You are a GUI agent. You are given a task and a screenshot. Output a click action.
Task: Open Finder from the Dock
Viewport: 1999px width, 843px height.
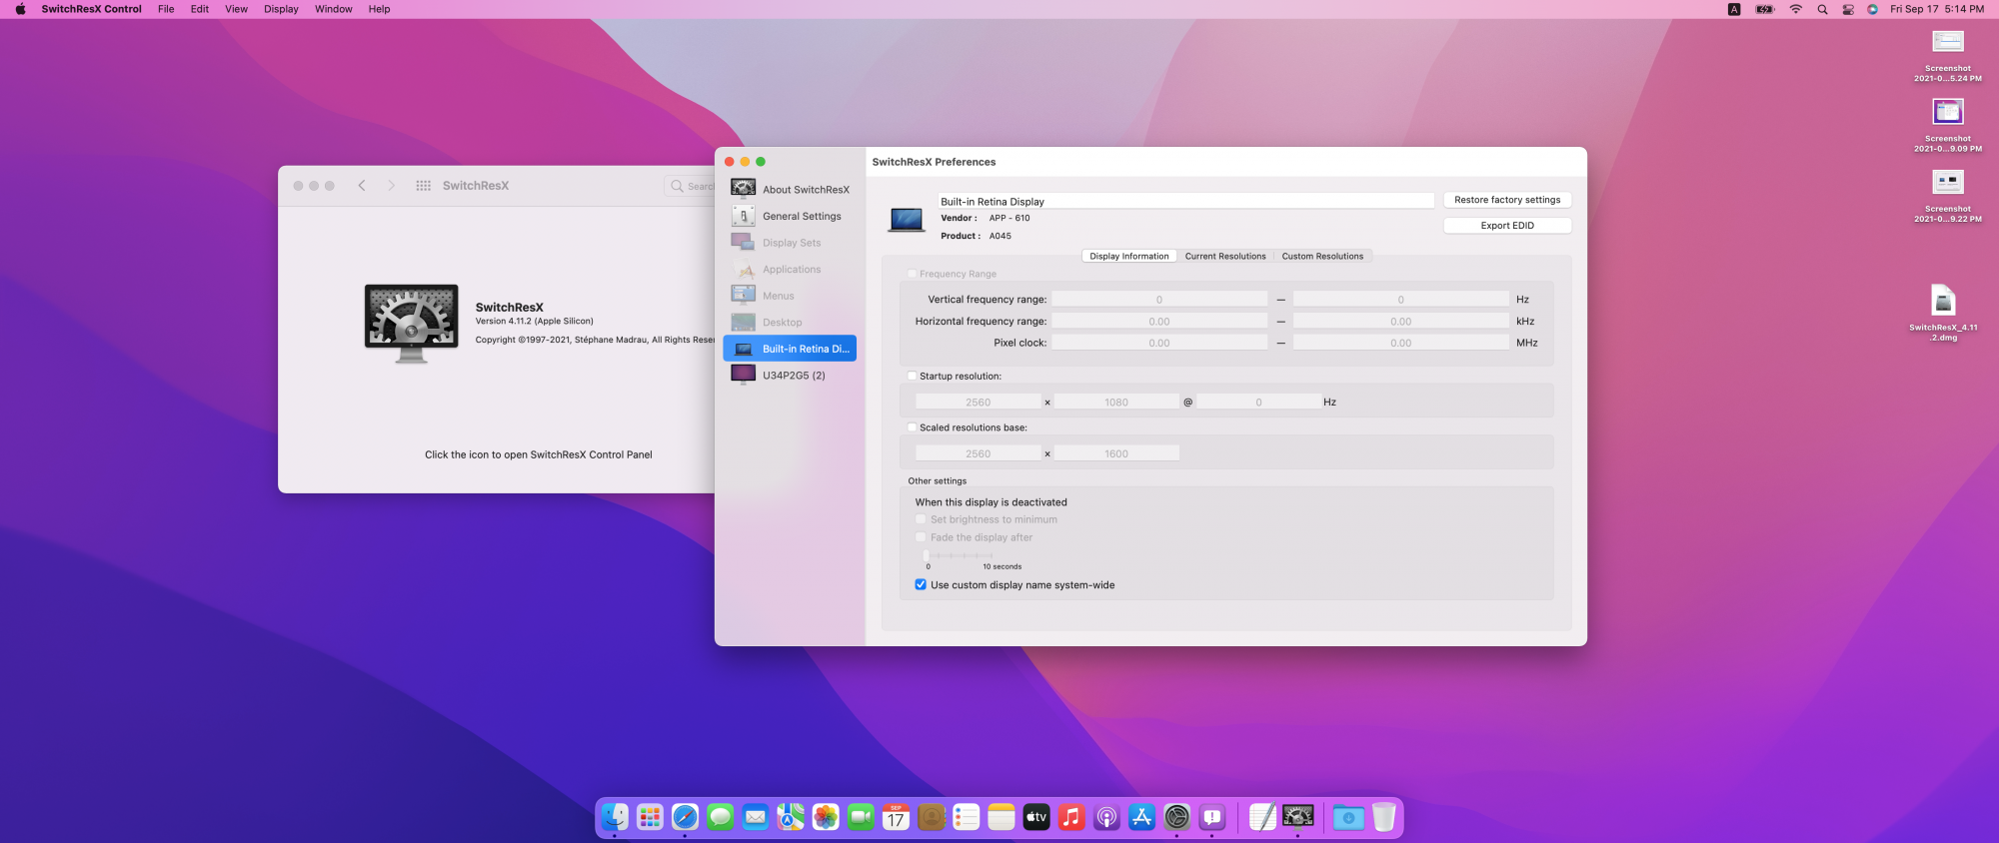615,817
